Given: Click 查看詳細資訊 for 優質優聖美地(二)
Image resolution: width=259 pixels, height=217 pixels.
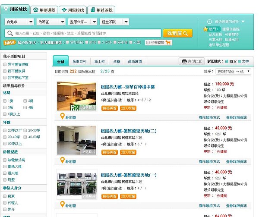Looking at the screenshot, I should point(236,161).
